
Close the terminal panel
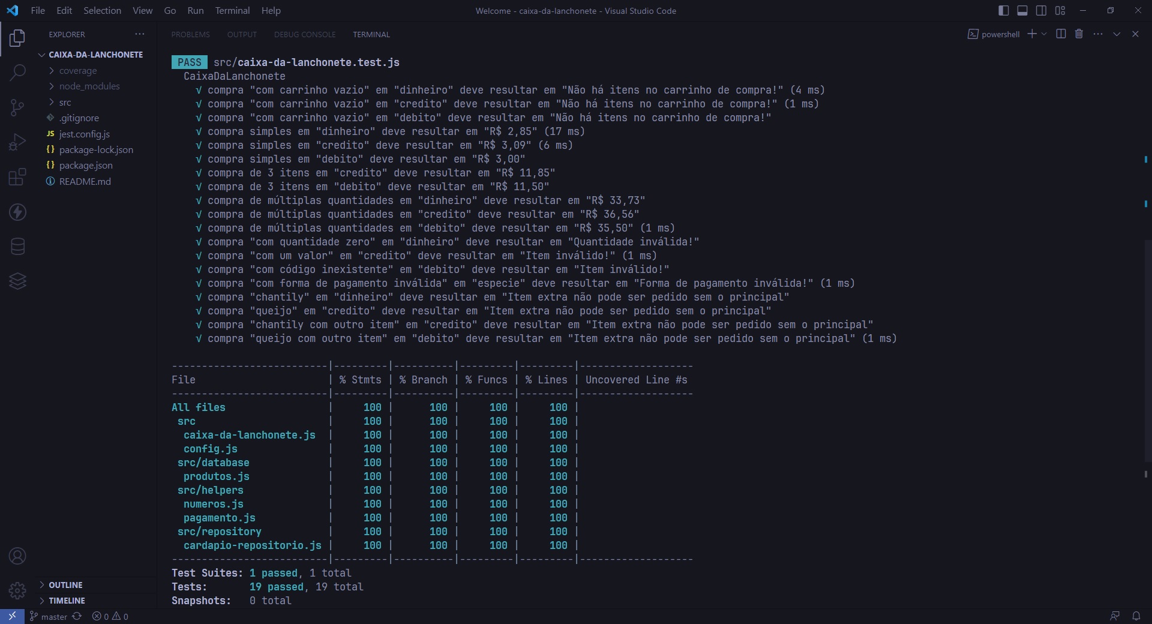(1135, 34)
